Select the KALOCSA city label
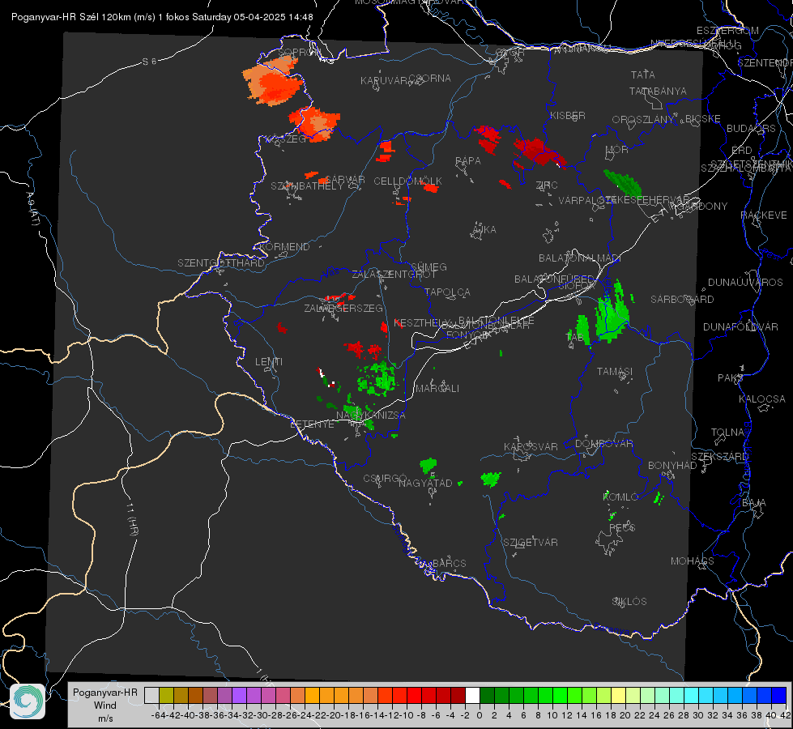The image size is (793, 729). pyautogui.click(x=761, y=399)
